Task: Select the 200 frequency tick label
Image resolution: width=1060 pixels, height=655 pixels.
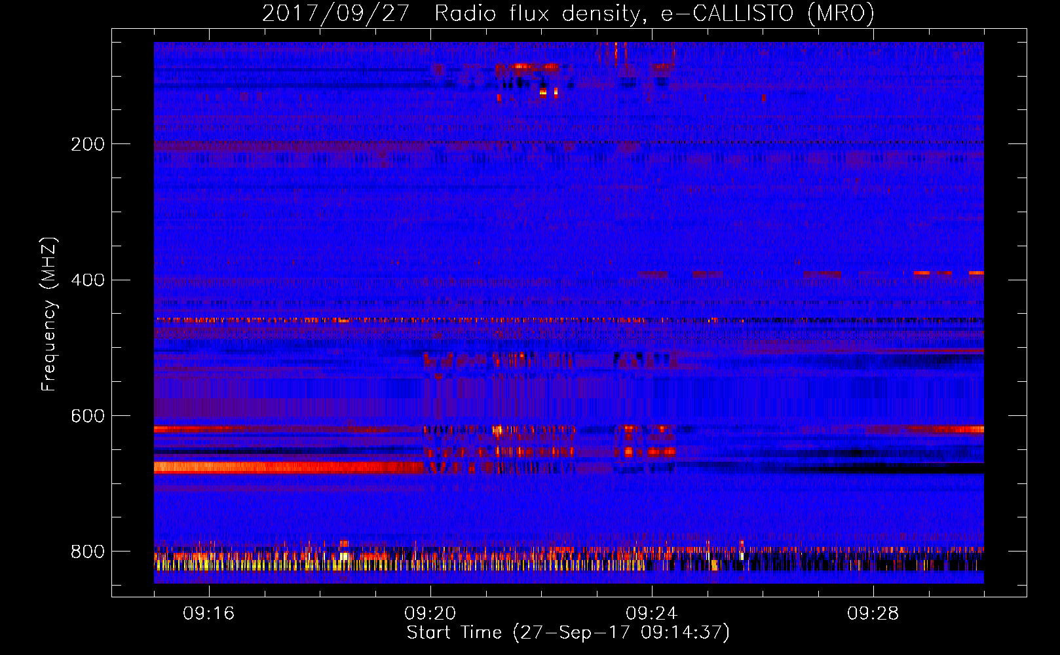Action: (x=88, y=144)
